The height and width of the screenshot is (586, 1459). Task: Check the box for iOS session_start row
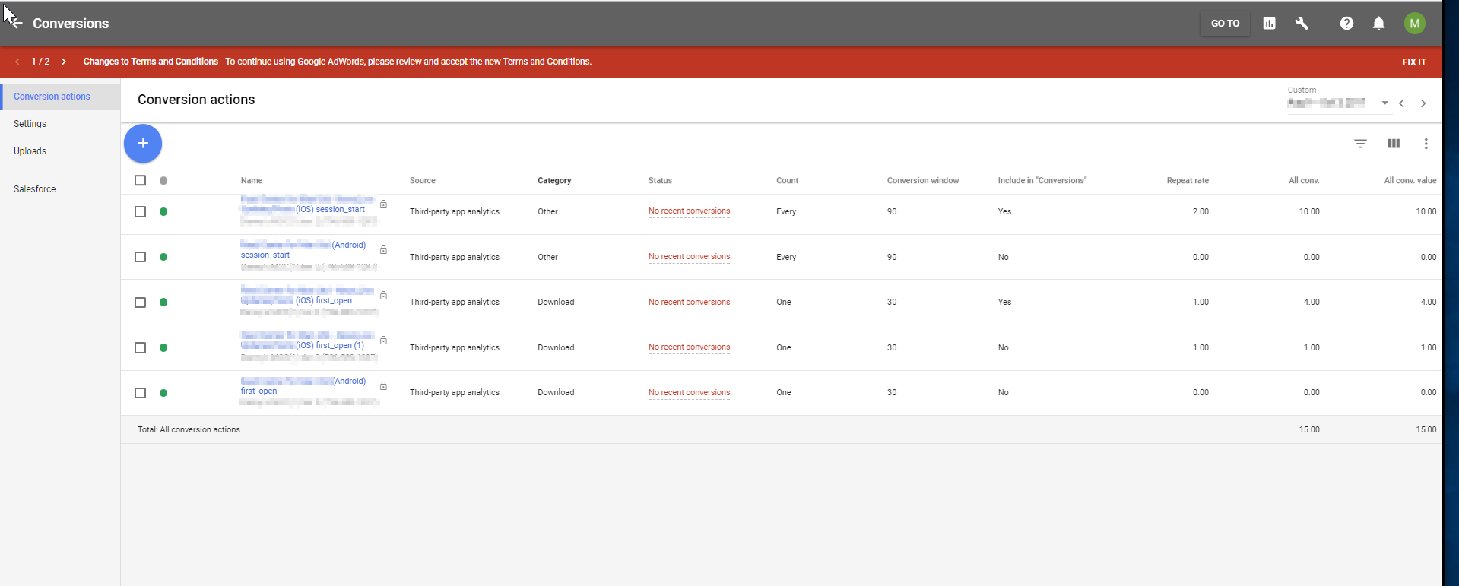[140, 211]
